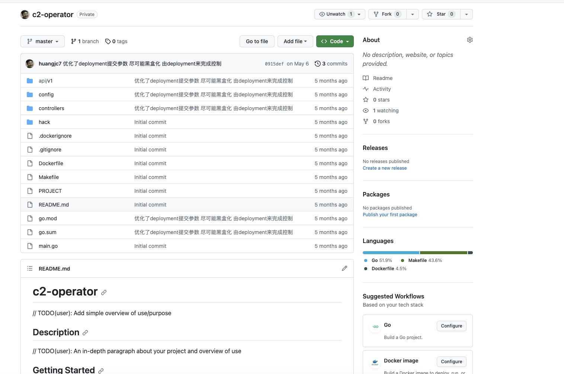Open the 0 tags link
Screen dimensions: 564x374
[x=116, y=41]
